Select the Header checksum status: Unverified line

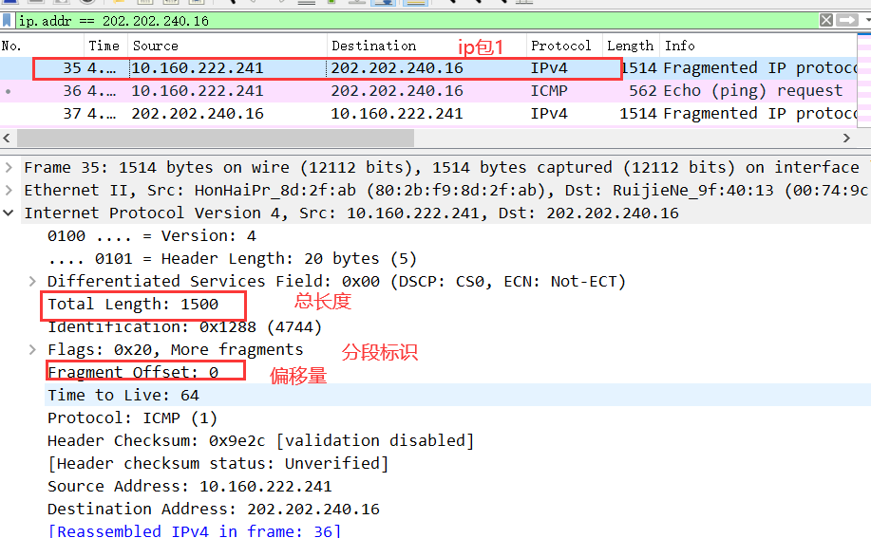pyautogui.click(x=218, y=463)
